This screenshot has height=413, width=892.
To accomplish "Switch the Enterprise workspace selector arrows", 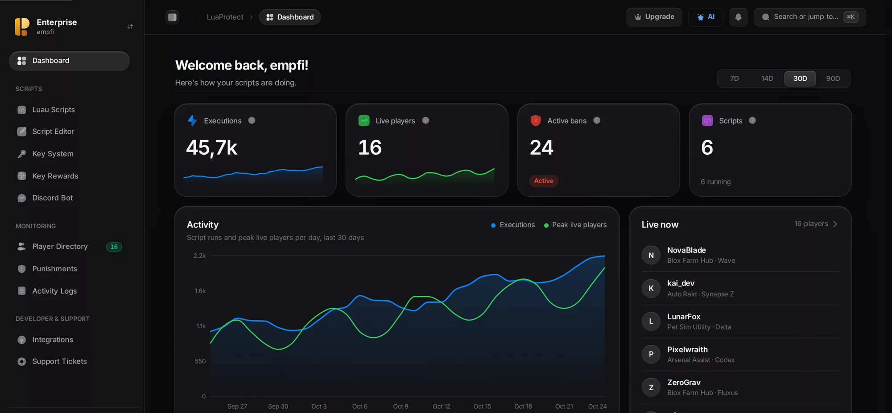I will click(x=130, y=27).
